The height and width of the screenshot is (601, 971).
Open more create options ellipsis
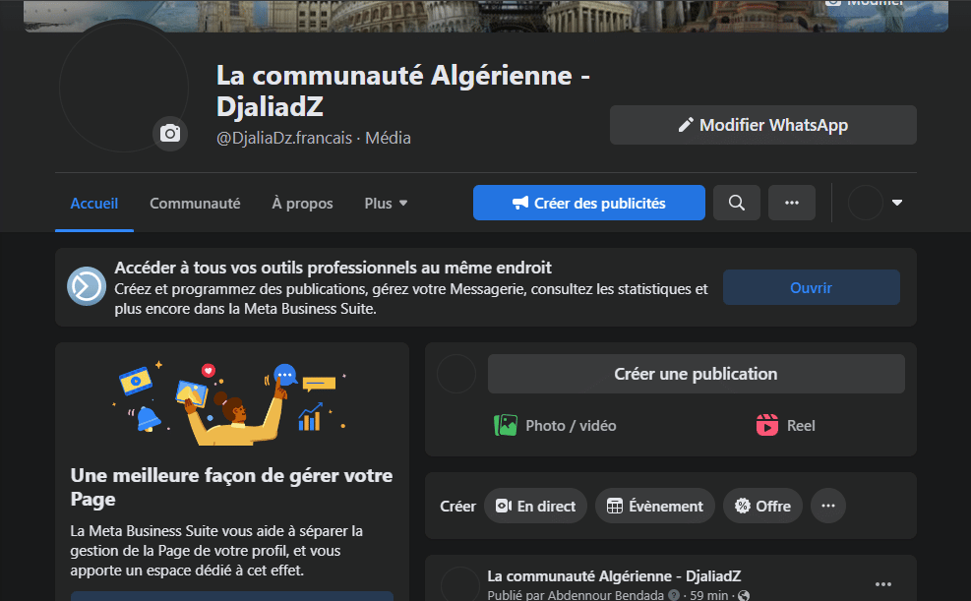click(x=828, y=506)
